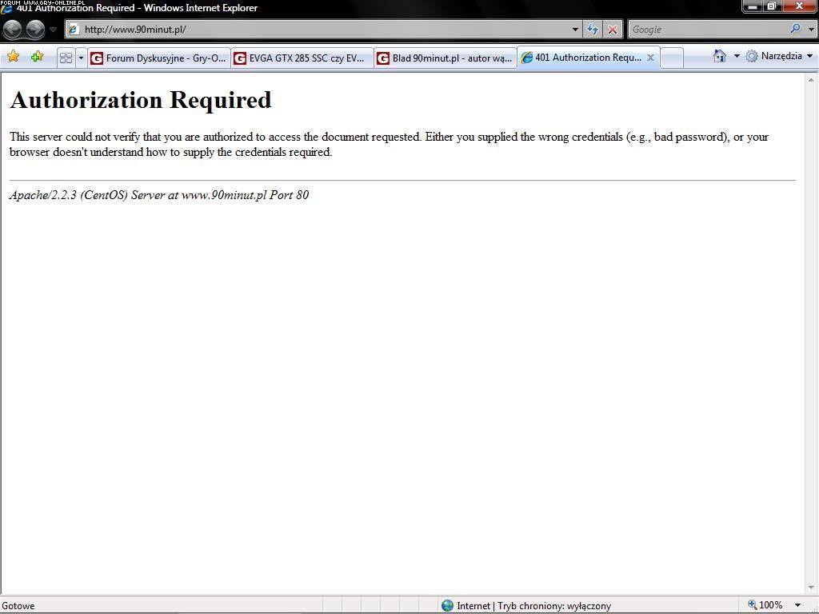Switch to Forum Dyskusyjne tab
The width and height of the screenshot is (819, 614).
(x=159, y=58)
